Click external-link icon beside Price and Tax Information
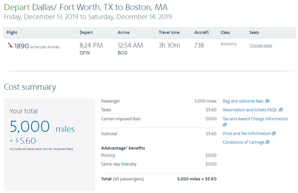 tap(274, 133)
